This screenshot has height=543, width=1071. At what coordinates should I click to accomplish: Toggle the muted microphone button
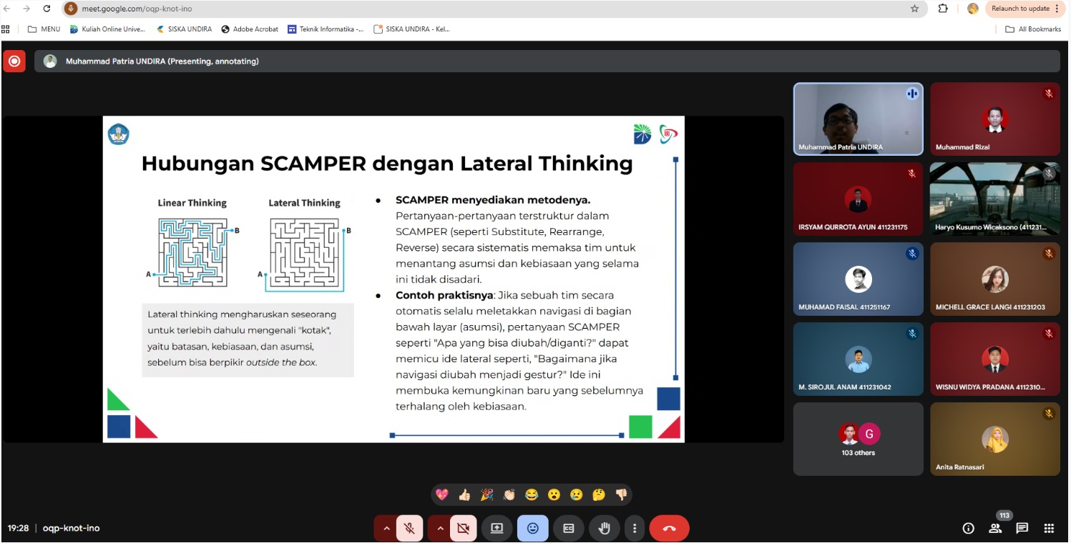click(x=409, y=529)
